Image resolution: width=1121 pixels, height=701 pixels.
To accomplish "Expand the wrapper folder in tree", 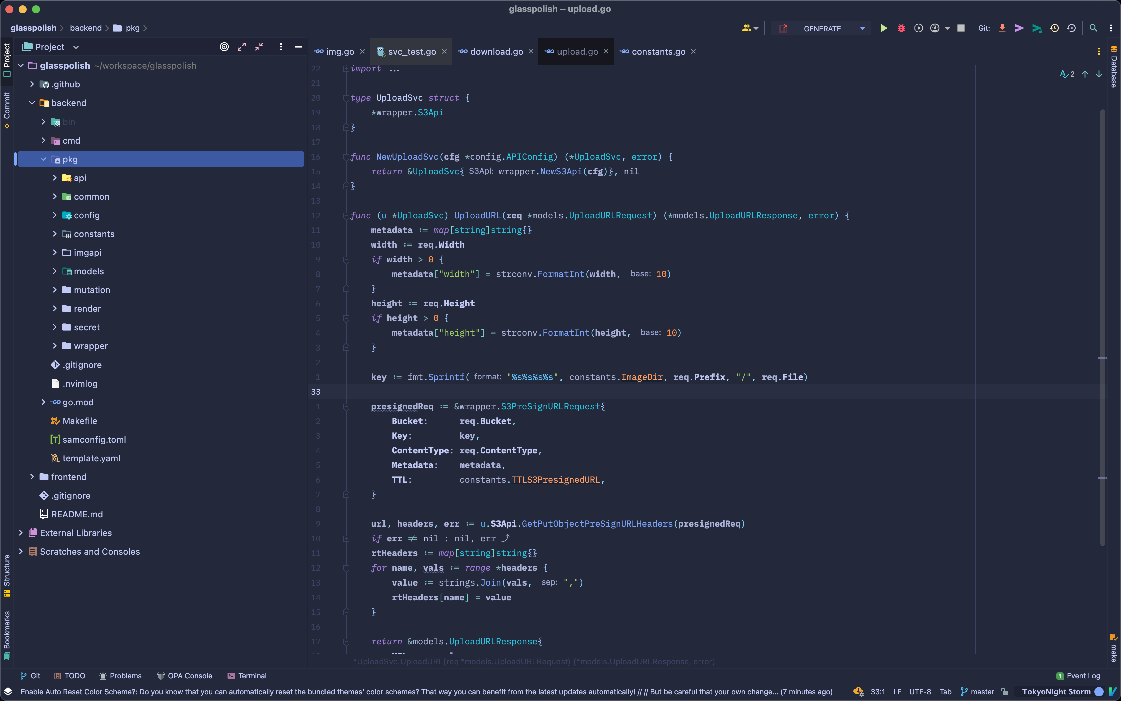I will [x=55, y=346].
